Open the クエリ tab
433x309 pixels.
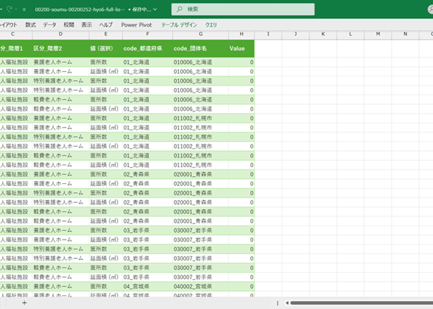tap(211, 25)
